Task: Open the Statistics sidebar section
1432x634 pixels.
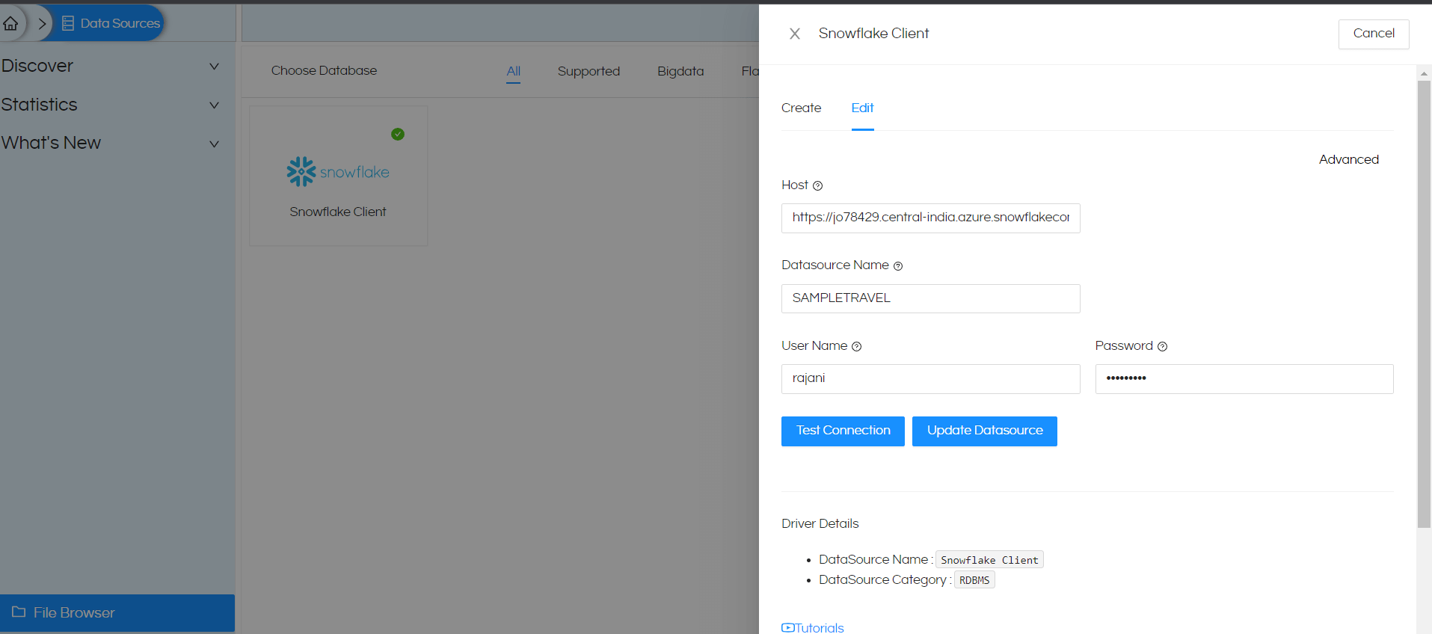Action: coord(40,105)
